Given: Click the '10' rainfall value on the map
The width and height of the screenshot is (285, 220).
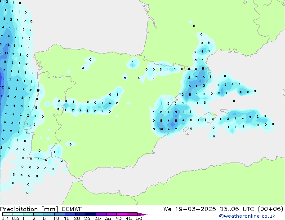Looking at the screenshot, I should tap(161, 129).
